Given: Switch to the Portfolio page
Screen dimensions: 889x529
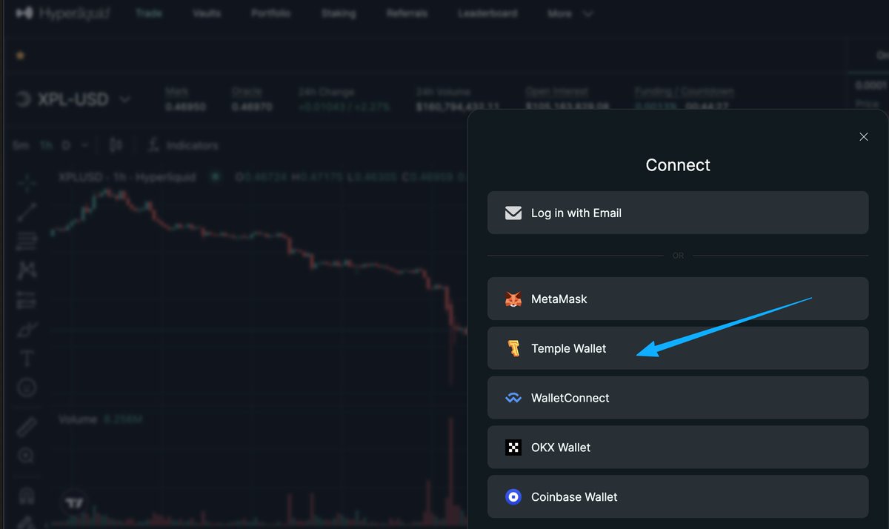Looking at the screenshot, I should 270,13.
